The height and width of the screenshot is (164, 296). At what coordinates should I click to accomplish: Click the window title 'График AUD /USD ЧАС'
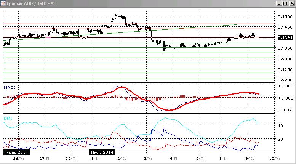pos(31,3)
